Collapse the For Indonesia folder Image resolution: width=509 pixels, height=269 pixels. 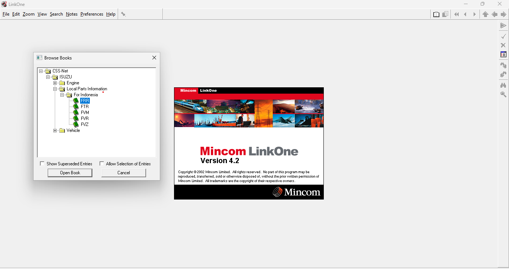click(x=62, y=95)
